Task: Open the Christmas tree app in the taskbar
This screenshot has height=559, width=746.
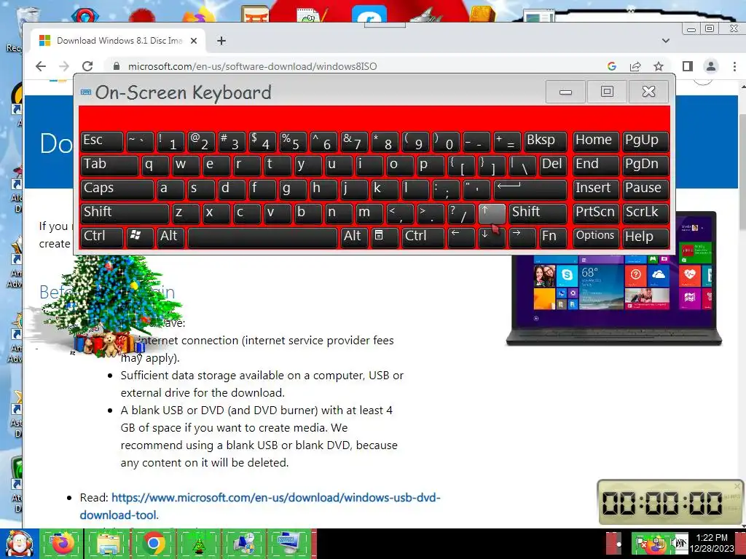Action: [199, 543]
